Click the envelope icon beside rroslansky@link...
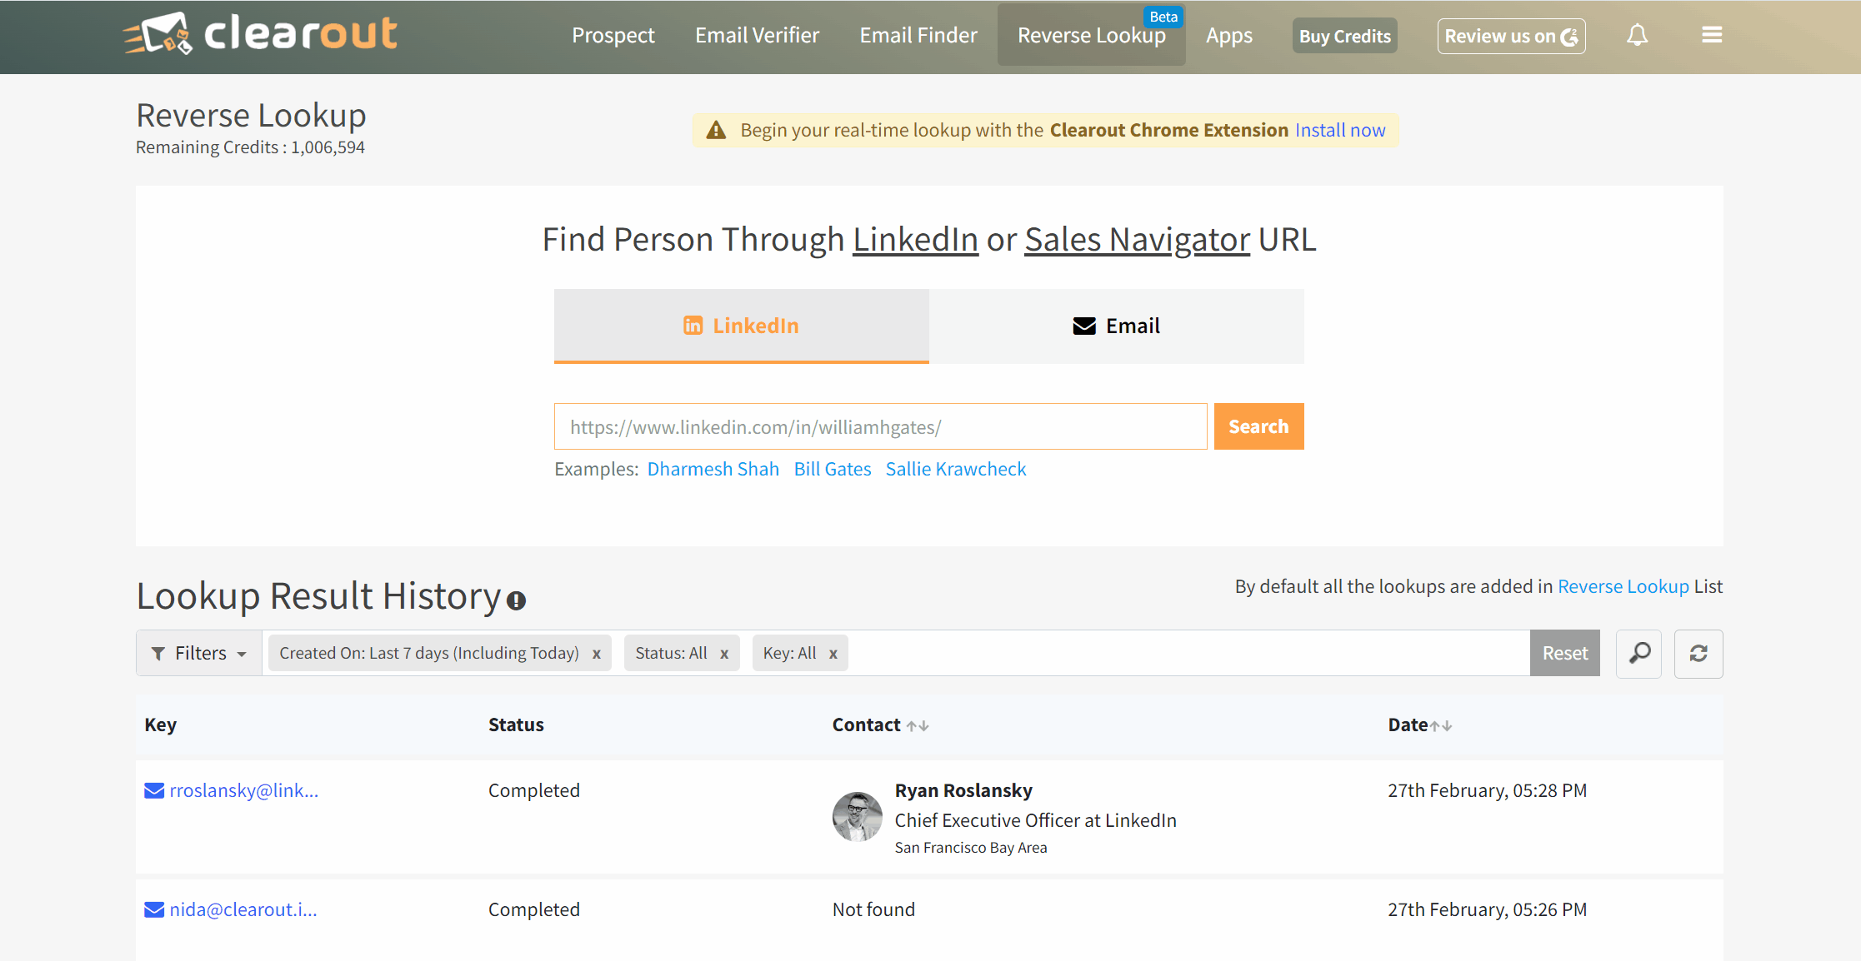Viewport: 1861px width, 961px height. pyautogui.click(x=154, y=790)
